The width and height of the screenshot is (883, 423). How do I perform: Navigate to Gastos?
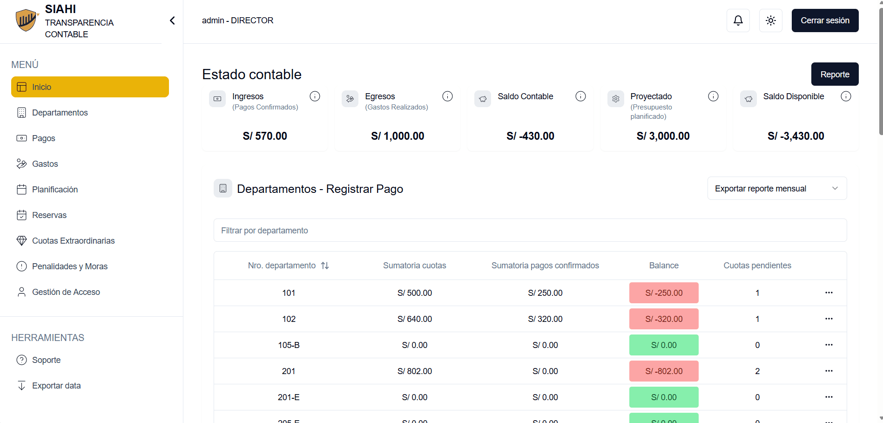[90, 164]
